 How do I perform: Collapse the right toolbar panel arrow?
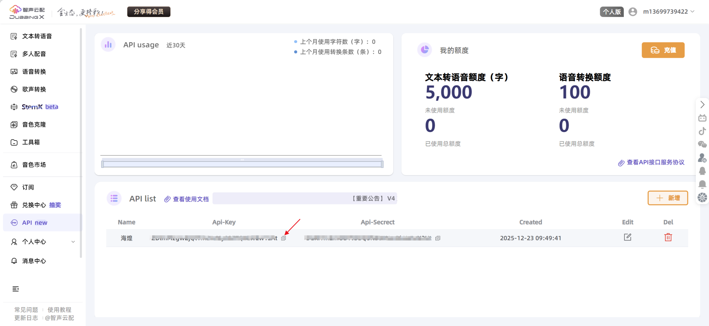coord(702,105)
